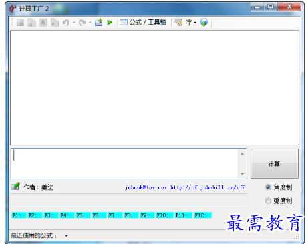Open the undo history dropdown arrow
Screen dimensions: 308x244
[x=73, y=23]
